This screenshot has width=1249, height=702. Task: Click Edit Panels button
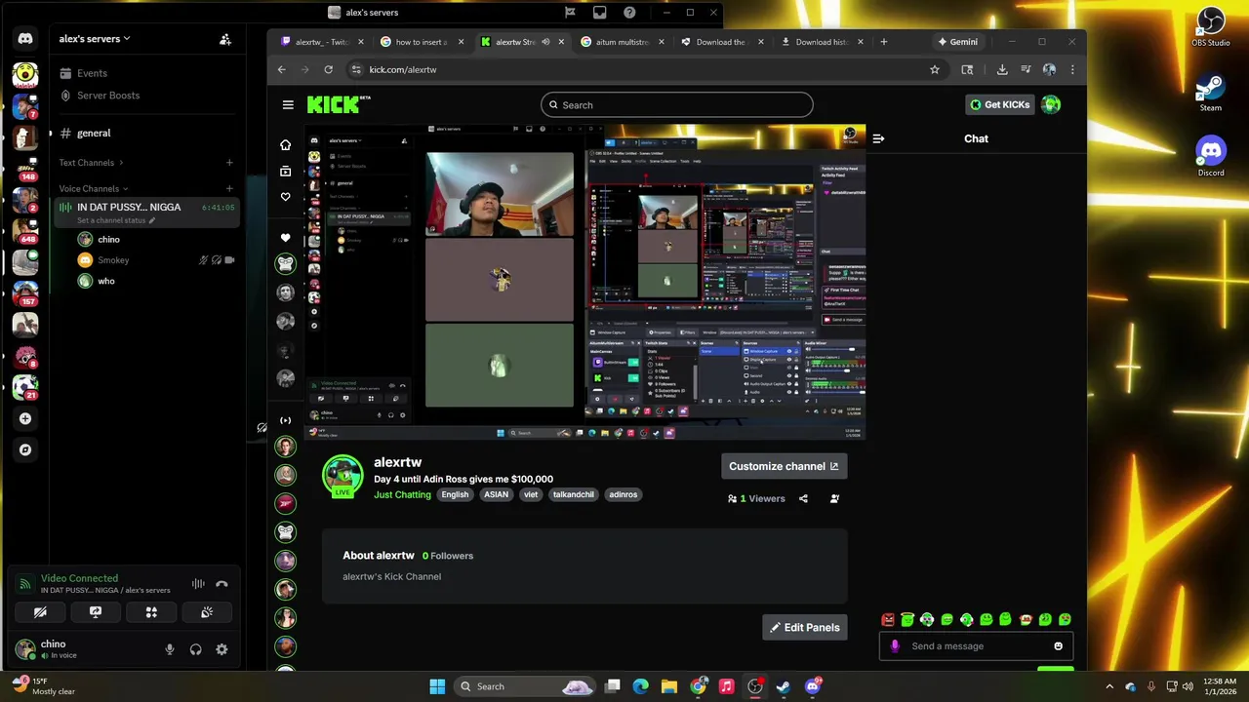pyautogui.click(x=805, y=628)
